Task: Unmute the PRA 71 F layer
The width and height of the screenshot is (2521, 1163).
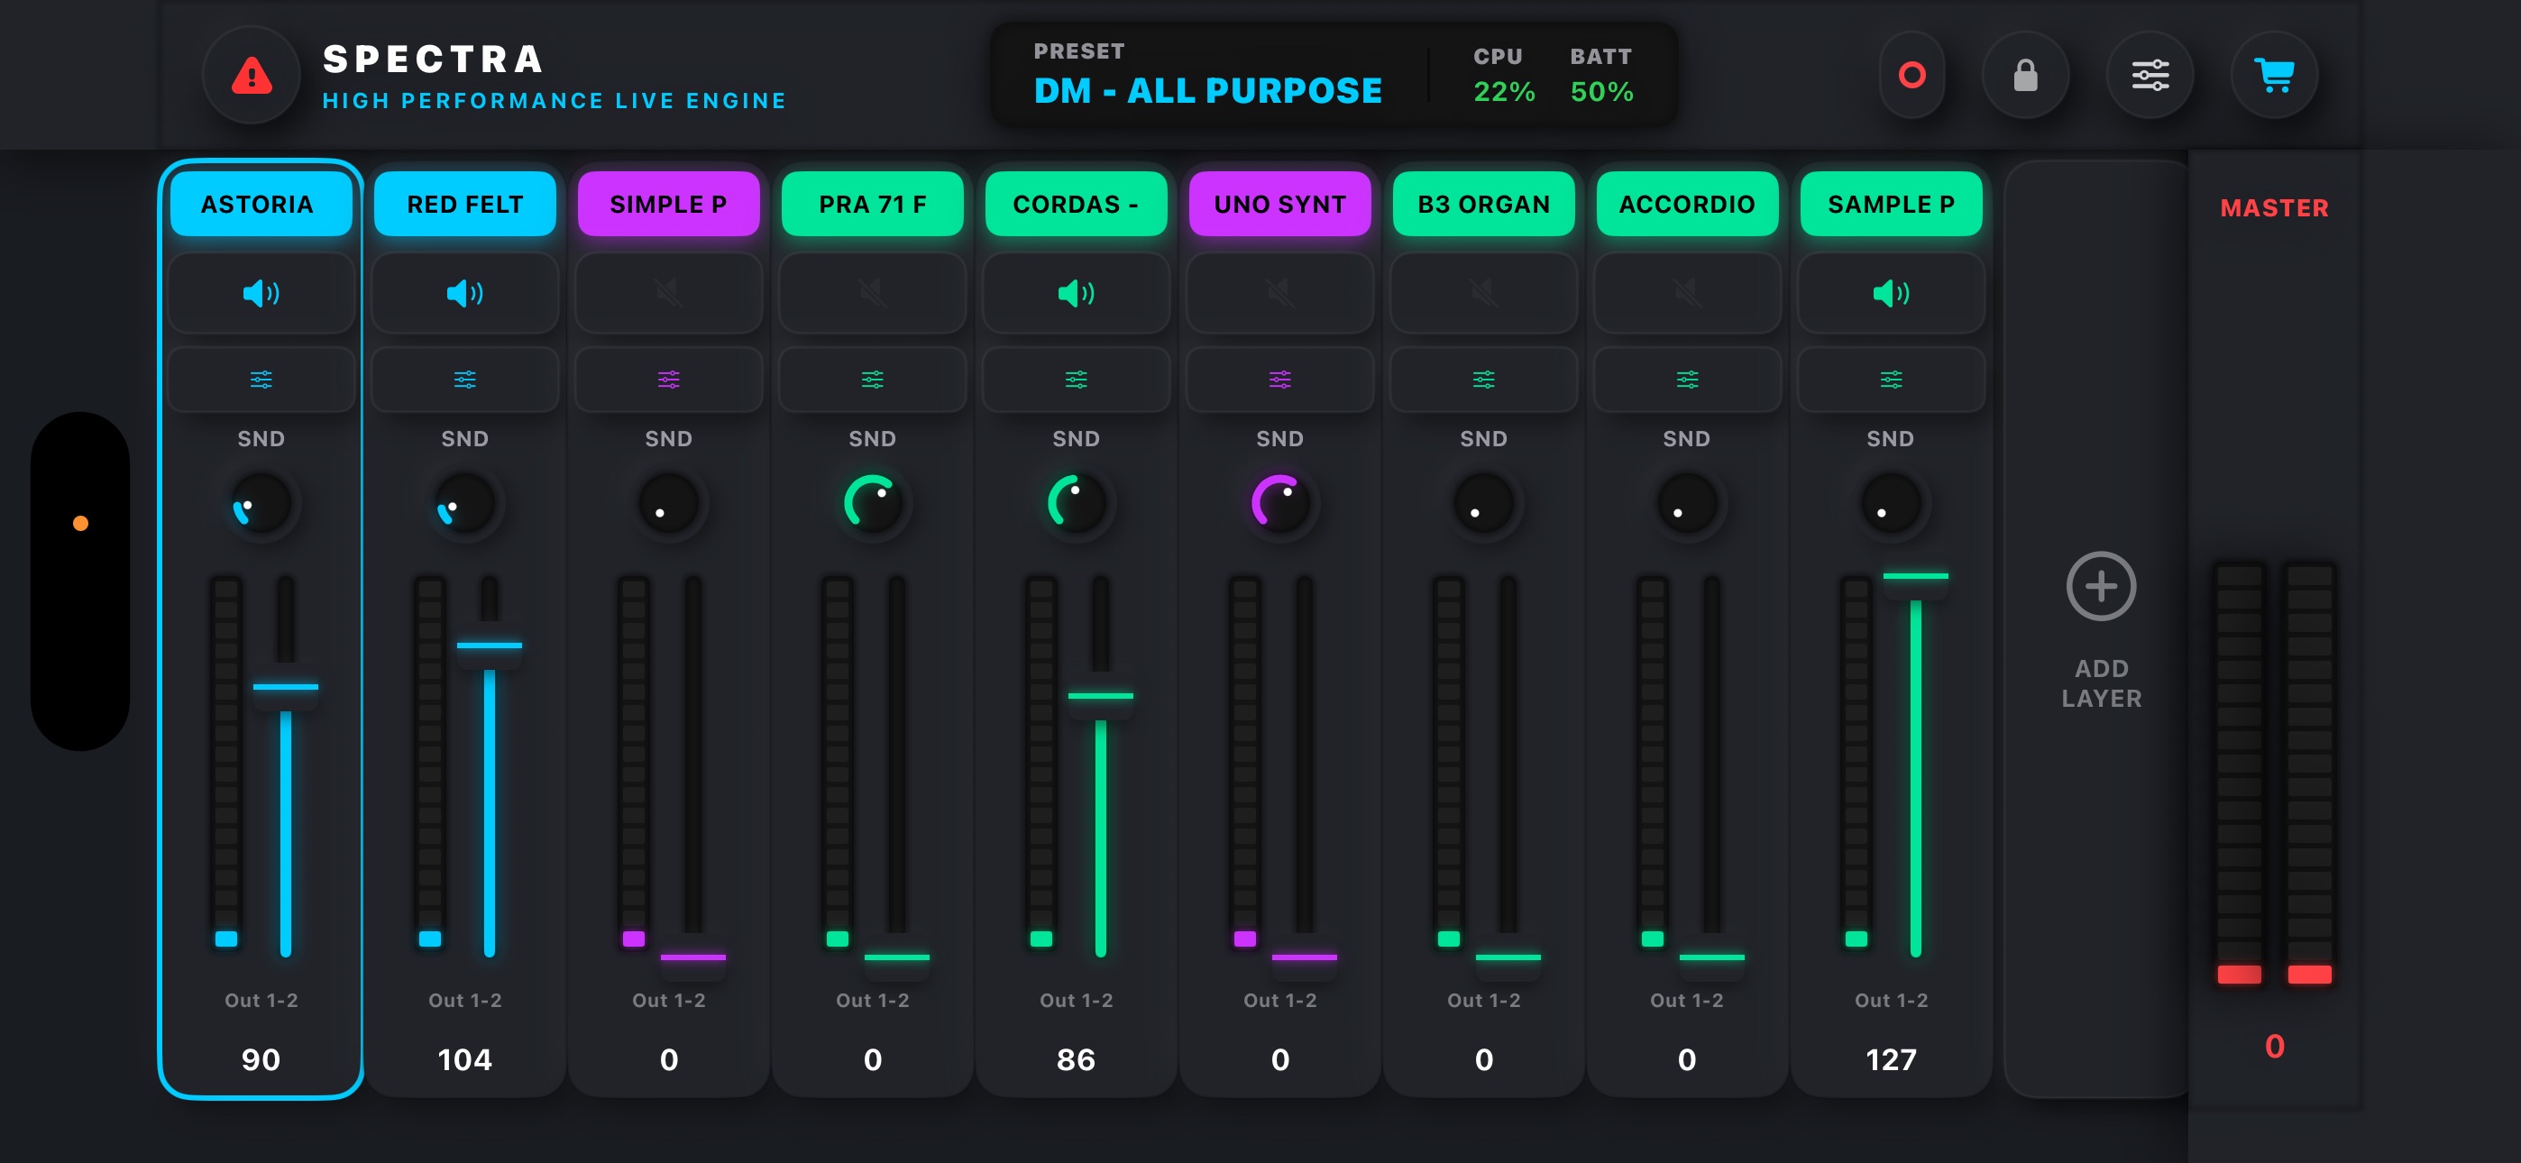Action: (872, 293)
